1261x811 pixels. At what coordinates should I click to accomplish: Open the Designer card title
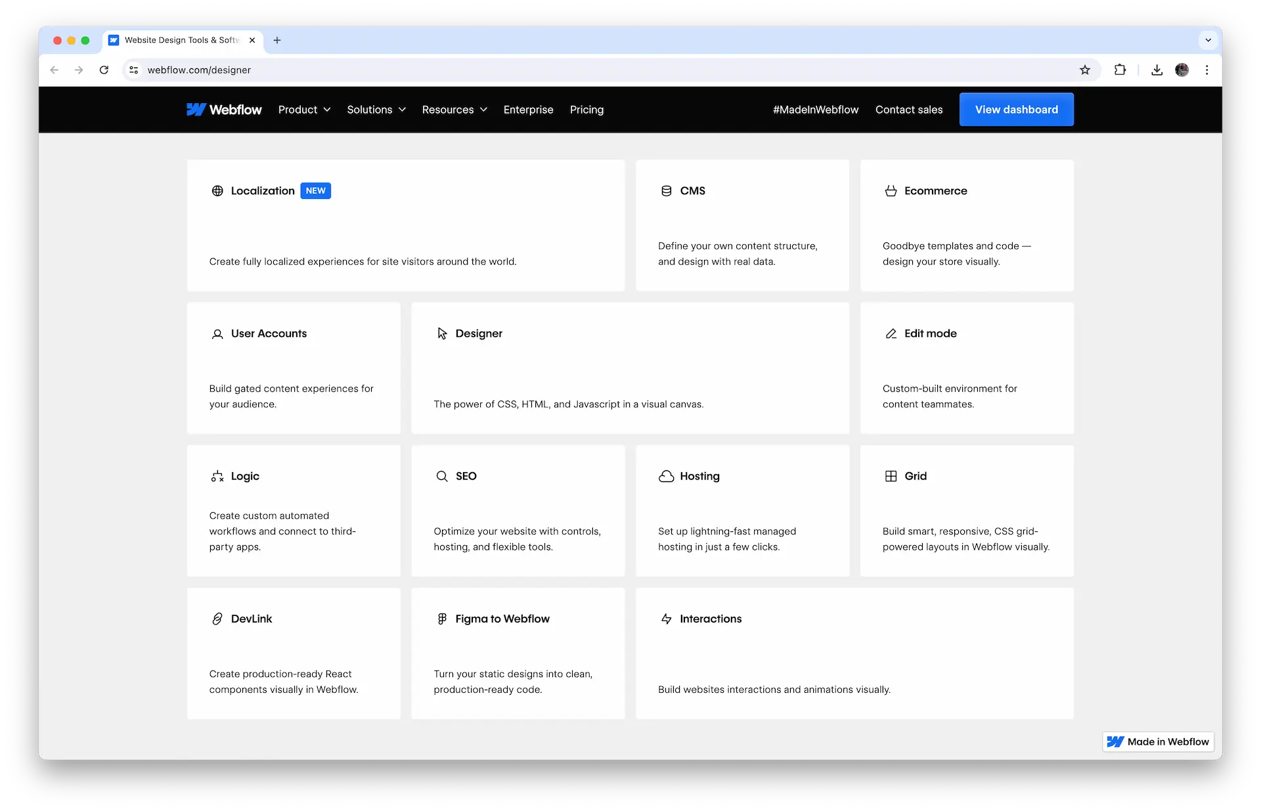(479, 334)
